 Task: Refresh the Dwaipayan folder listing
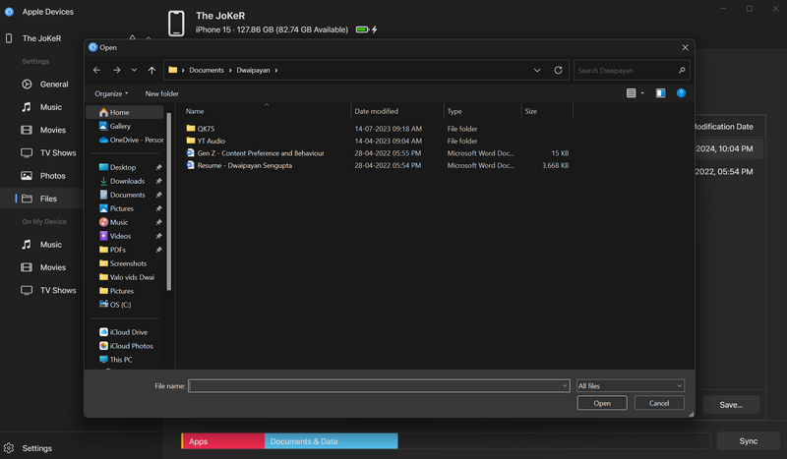tap(559, 71)
